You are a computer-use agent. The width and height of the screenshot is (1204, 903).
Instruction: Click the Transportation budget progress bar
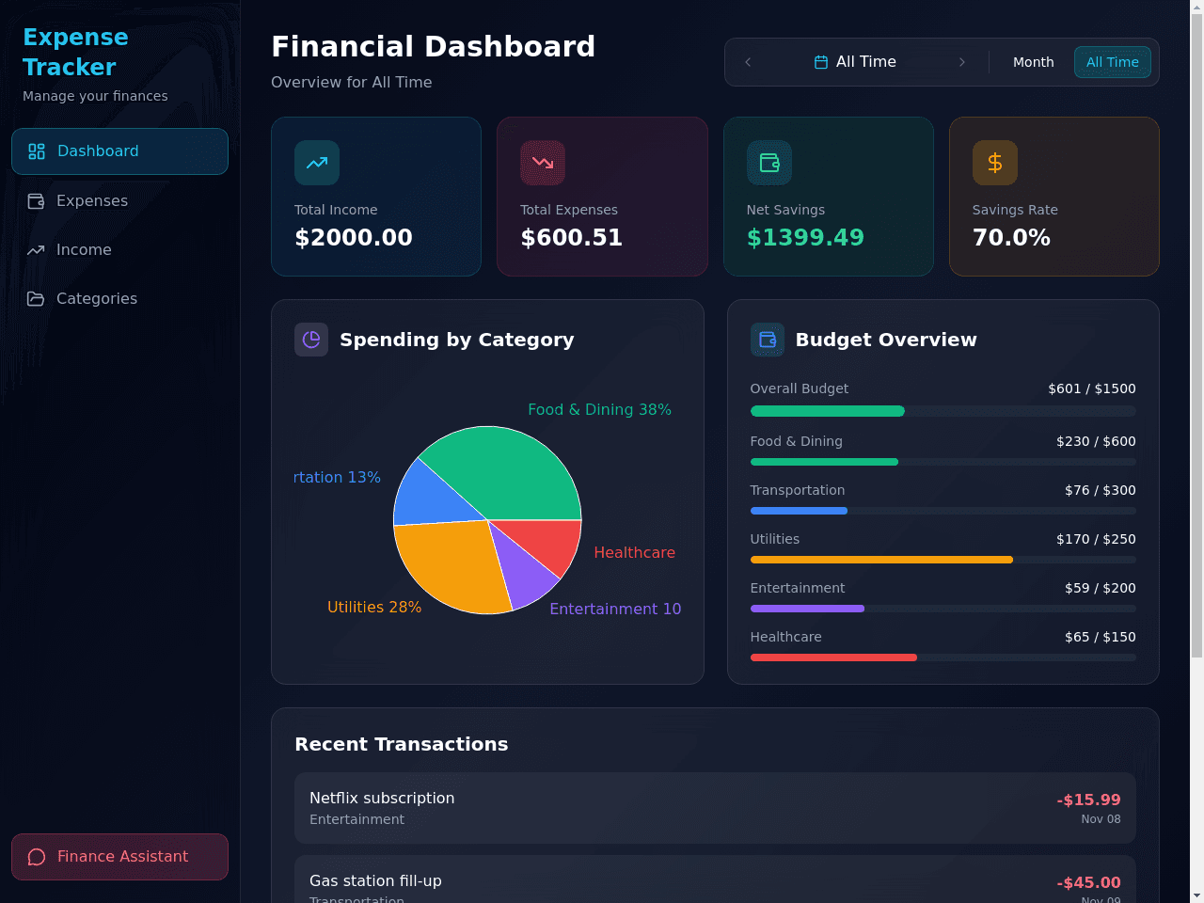click(943, 511)
